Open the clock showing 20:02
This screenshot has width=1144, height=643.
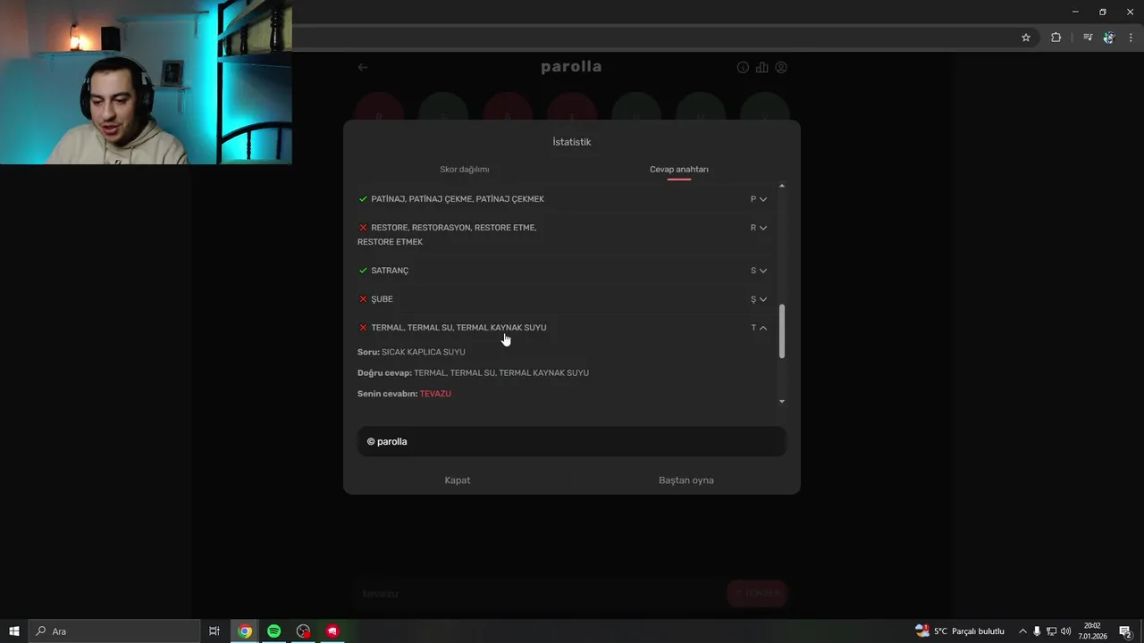[x=1092, y=631]
